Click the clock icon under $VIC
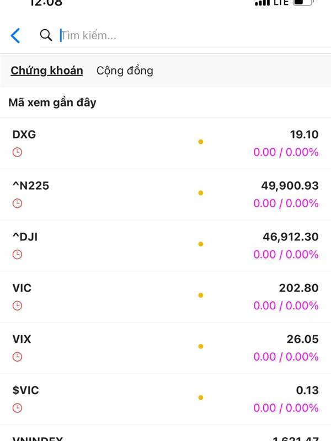Viewport: 331px width, 441px height. 17,408
